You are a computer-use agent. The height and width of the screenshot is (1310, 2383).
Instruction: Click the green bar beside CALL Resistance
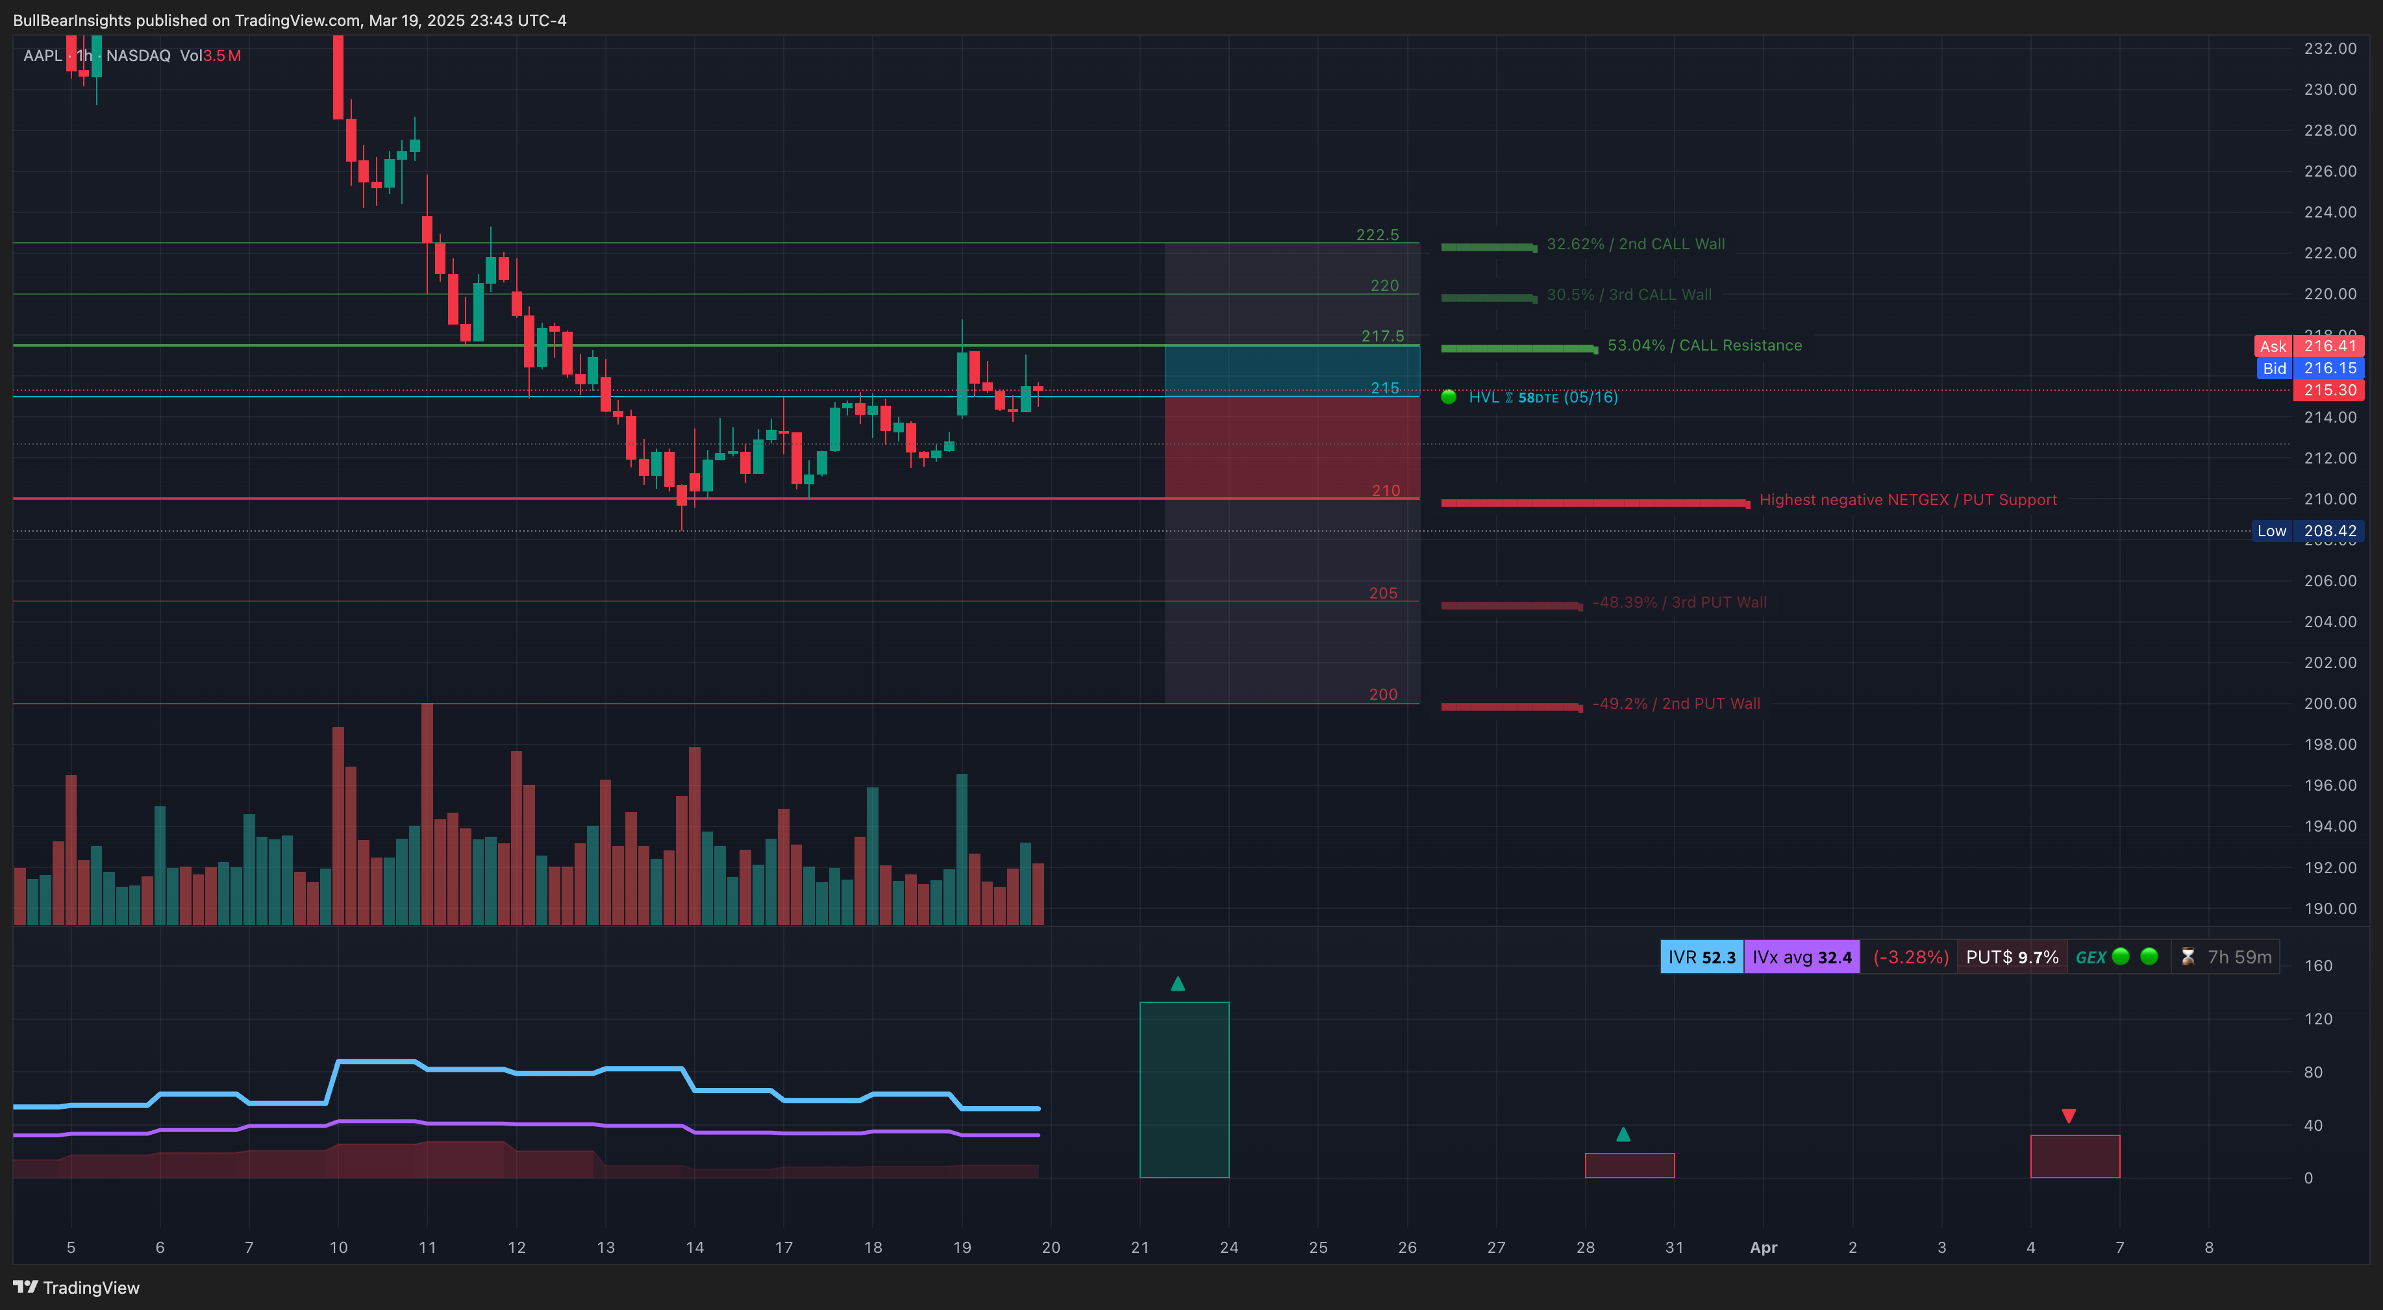1519,349
